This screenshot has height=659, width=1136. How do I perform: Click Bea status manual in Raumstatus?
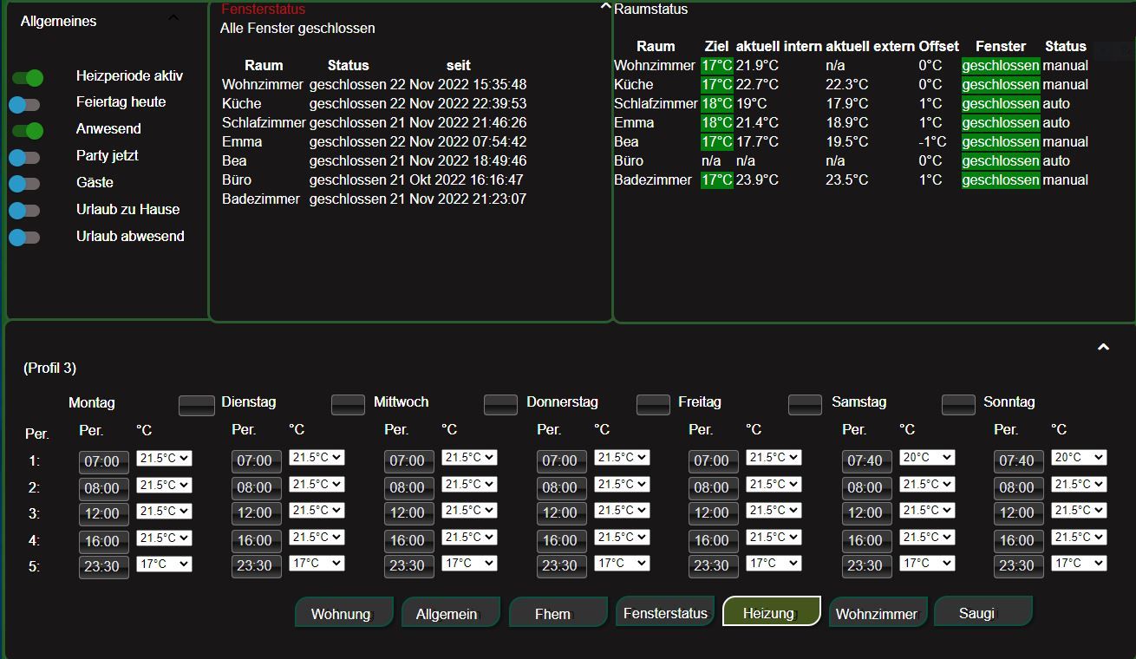coord(1065,142)
